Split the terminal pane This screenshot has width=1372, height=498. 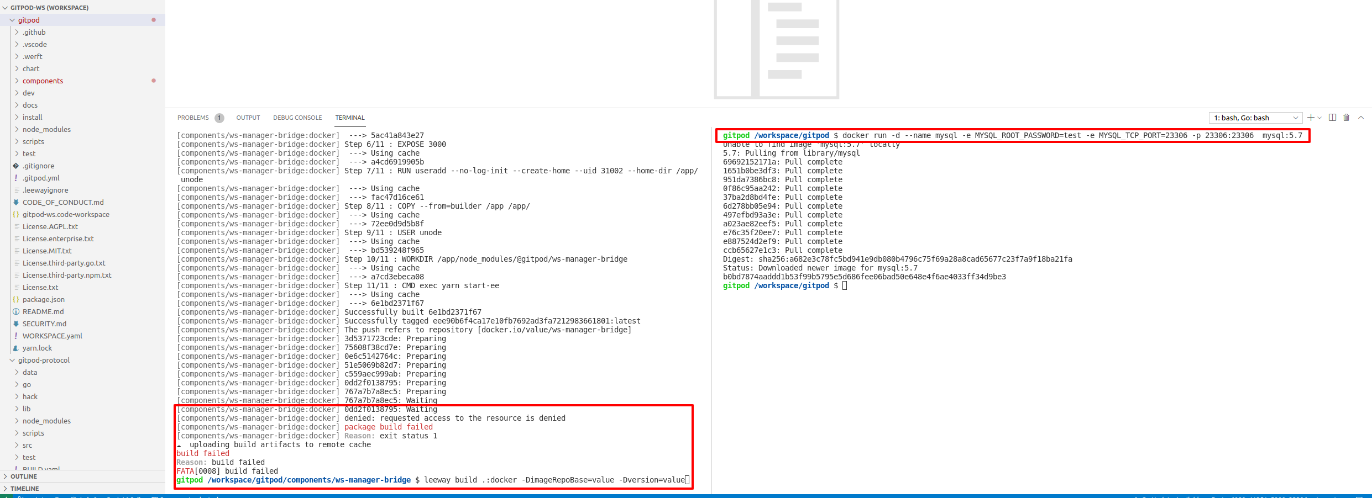click(1333, 118)
